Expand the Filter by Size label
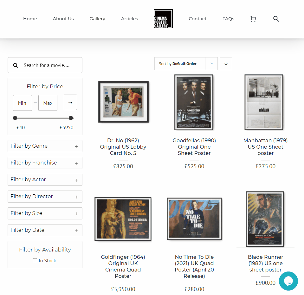Viewport: 304px width, 295px height. coord(26,213)
